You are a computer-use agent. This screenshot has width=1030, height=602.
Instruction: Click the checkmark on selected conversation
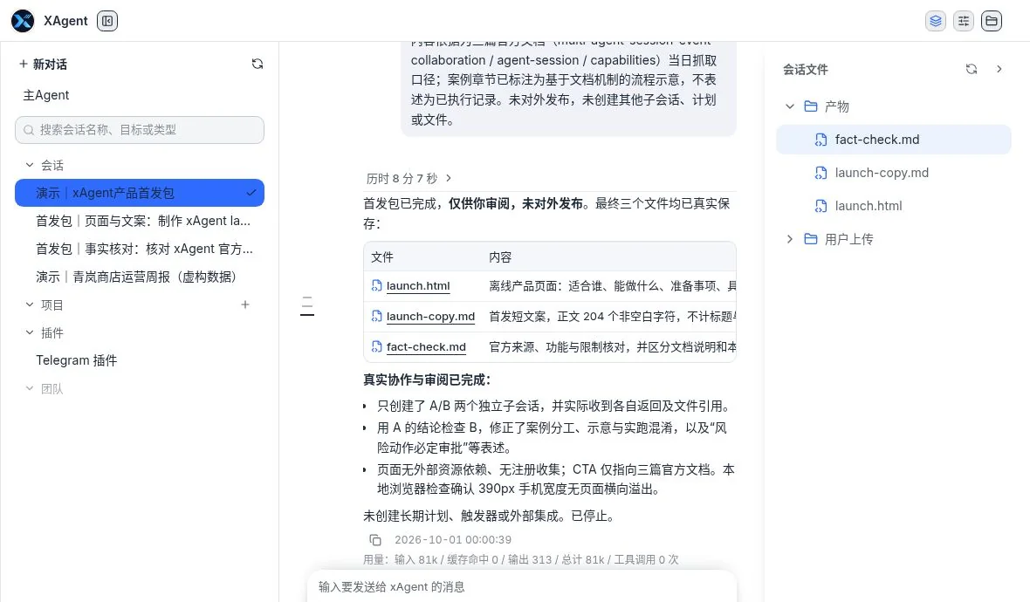tap(251, 193)
